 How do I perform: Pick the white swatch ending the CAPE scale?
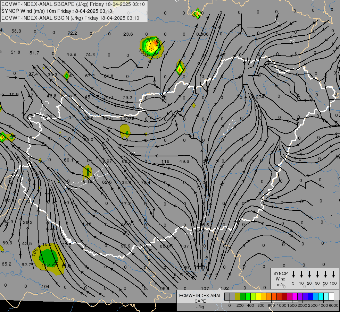pyautogui.click(x=331, y=297)
